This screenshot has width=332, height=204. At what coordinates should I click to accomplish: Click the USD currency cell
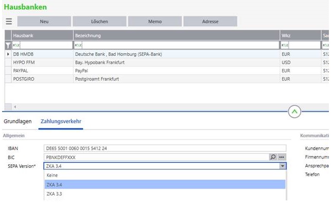click(301, 62)
